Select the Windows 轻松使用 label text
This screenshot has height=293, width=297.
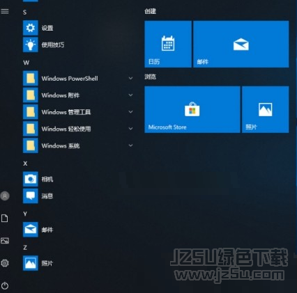(66, 129)
